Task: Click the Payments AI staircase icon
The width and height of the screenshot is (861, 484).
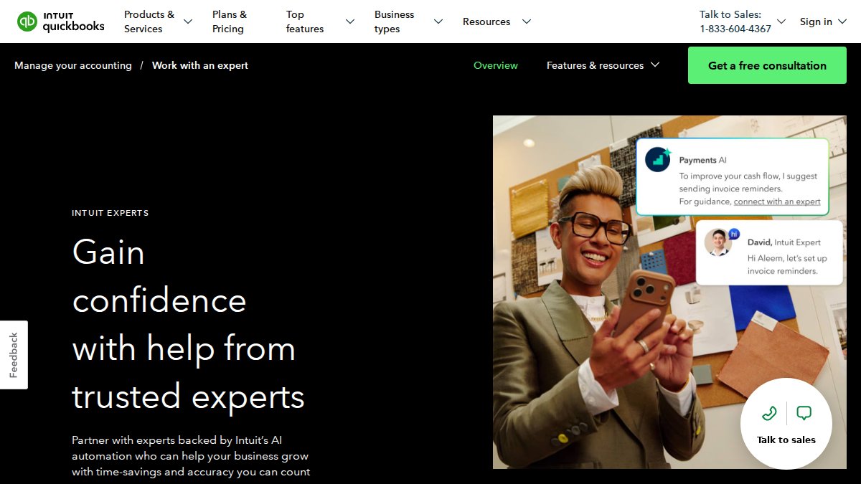Action: (657, 159)
